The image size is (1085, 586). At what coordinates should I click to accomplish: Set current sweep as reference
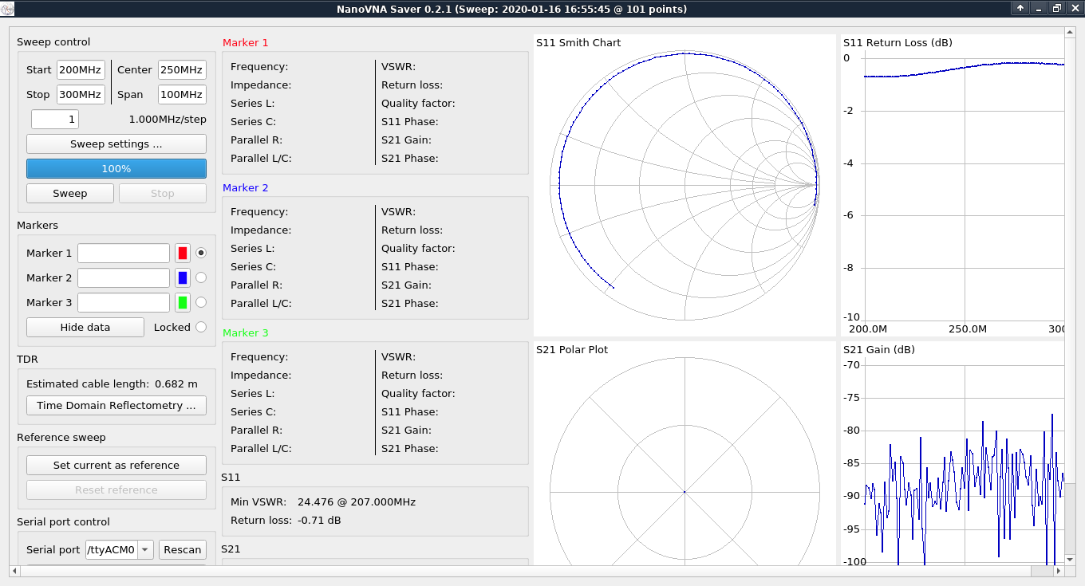point(116,466)
